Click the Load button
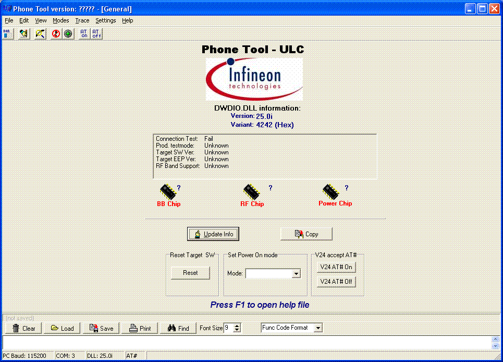The height and width of the screenshot is (362, 503). pyautogui.click(x=62, y=328)
